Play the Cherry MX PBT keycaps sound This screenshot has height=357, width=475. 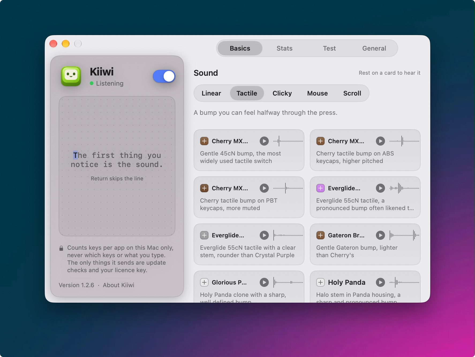tap(264, 188)
